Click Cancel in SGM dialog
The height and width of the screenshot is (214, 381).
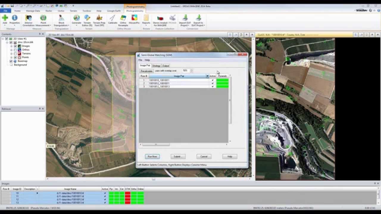pos(204,156)
